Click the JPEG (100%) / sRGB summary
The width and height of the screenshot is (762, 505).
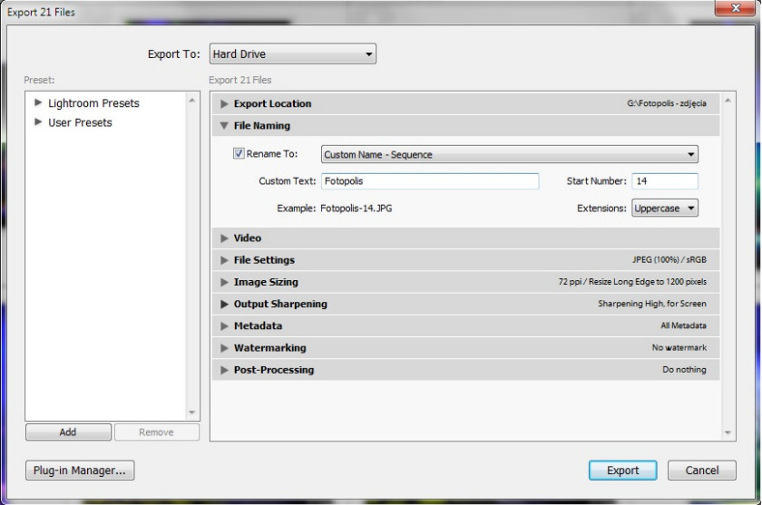669,260
